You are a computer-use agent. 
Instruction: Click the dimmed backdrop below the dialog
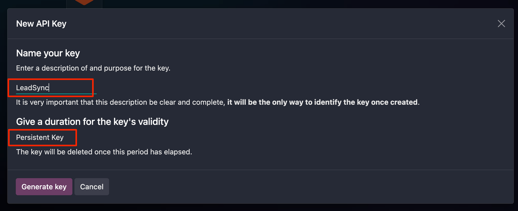pyautogui.click(x=259, y=208)
